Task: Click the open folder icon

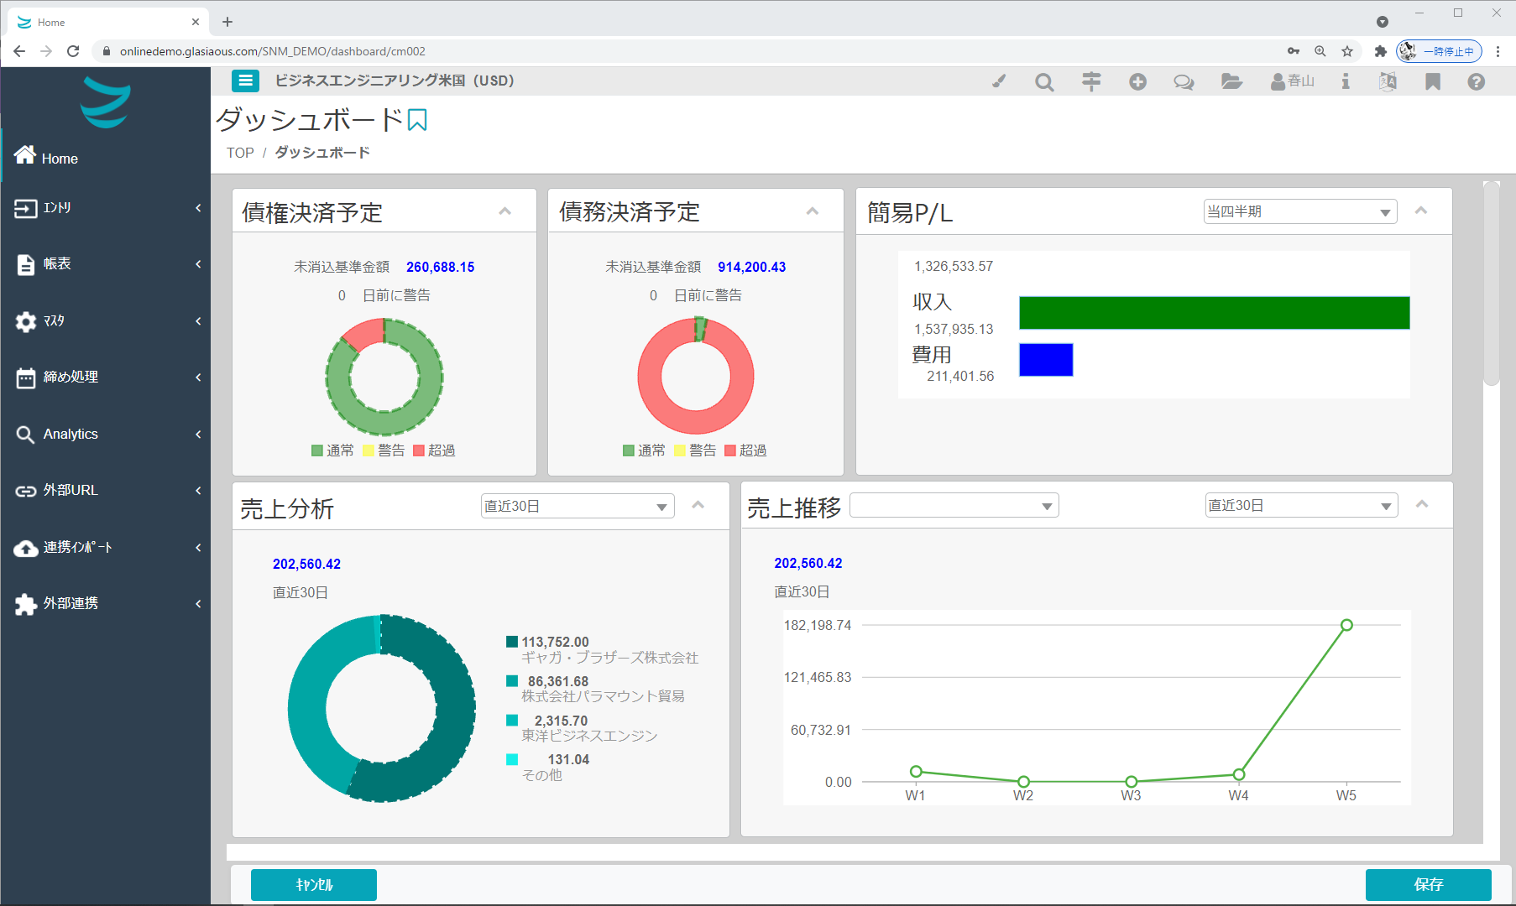Action: tap(1231, 81)
